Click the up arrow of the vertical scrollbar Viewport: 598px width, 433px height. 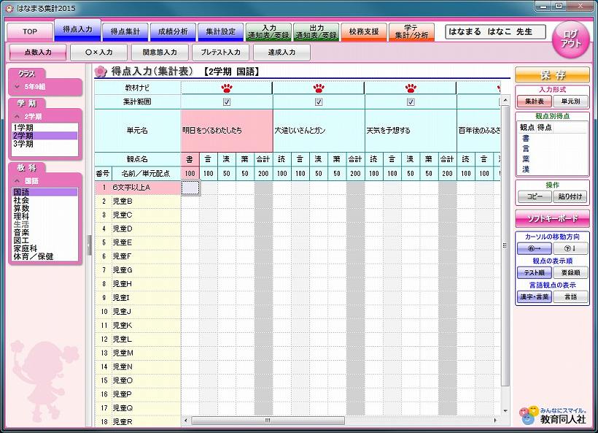coord(505,100)
